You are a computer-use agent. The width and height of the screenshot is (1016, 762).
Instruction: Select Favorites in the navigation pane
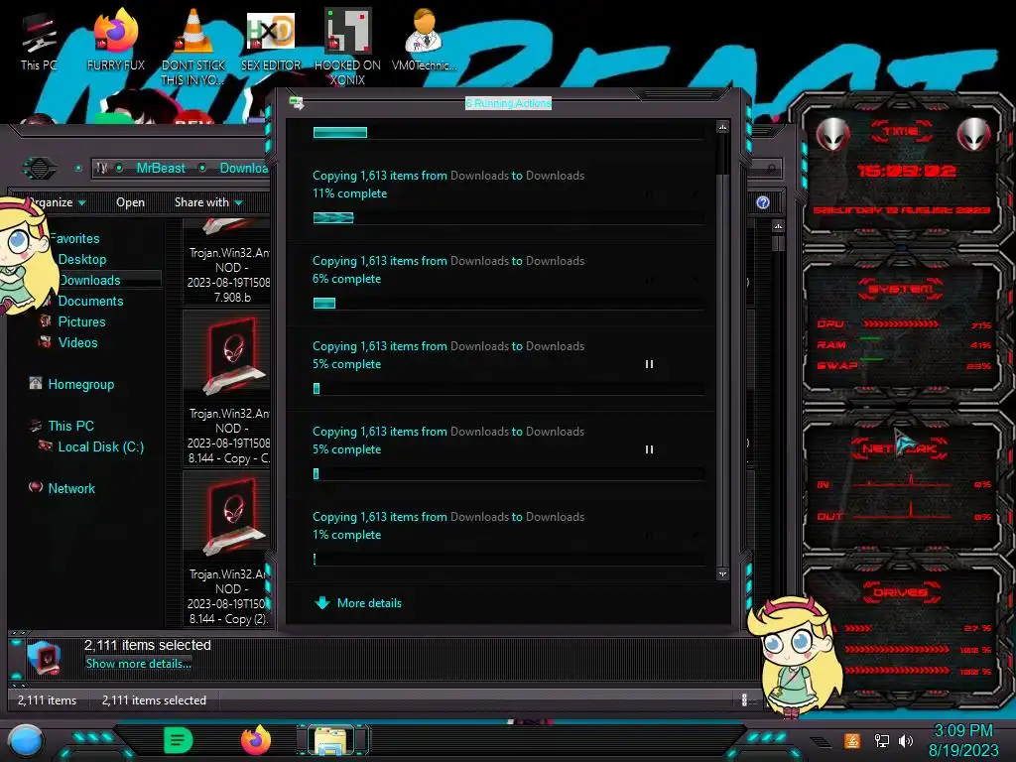point(74,238)
